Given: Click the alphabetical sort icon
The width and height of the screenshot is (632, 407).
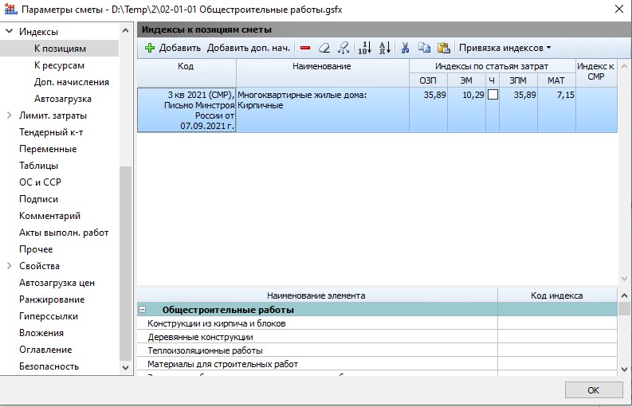Looking at the screenshot, I should click(x=384, y=48).
